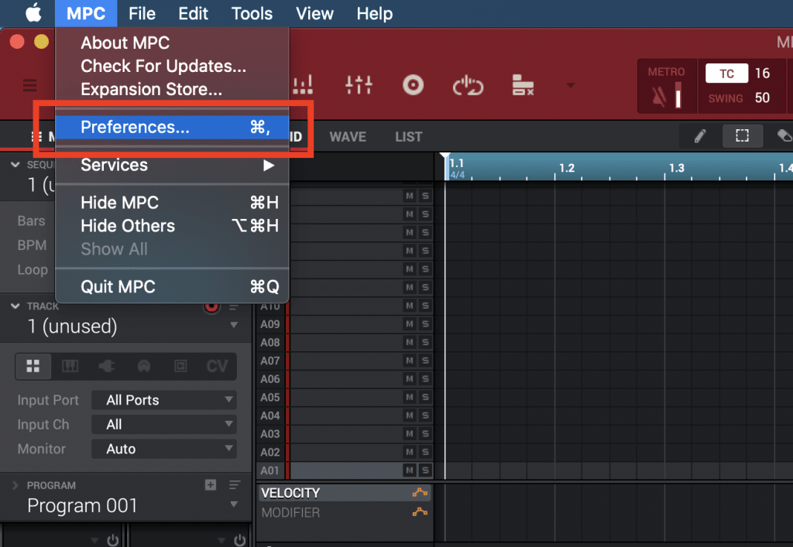Solo pad A04
Screen dimensions: 793x547
click(425, 415)
